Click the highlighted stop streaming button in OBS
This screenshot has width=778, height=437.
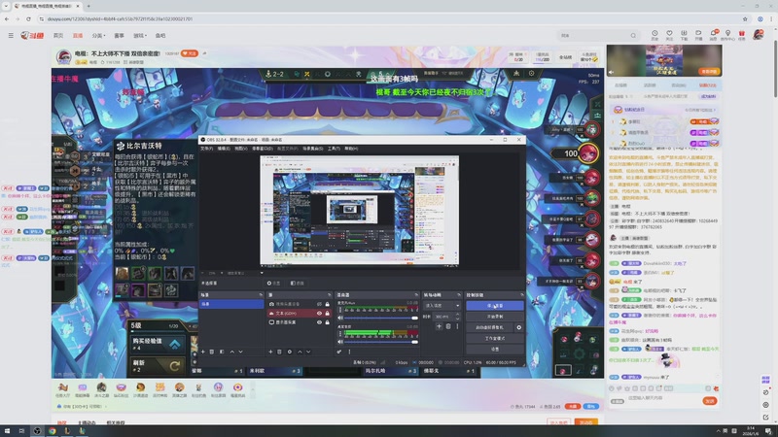tap(495, 306)
